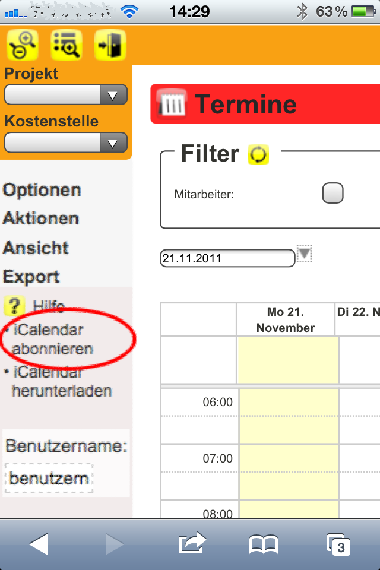Open the Ansicht menu

[36, 248]
